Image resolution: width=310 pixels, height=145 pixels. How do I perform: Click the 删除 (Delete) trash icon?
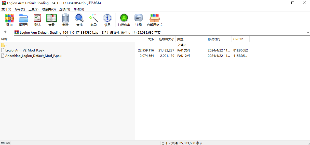[x=65, y=18]
